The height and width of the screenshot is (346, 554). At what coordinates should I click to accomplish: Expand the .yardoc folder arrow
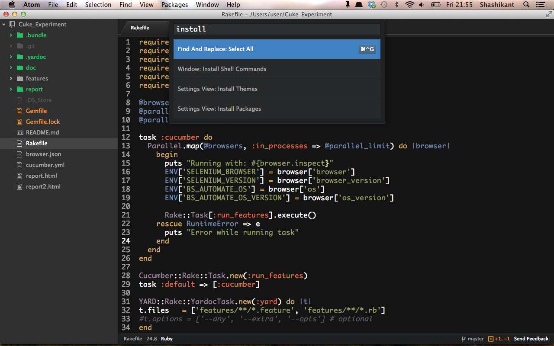[11, 57]
